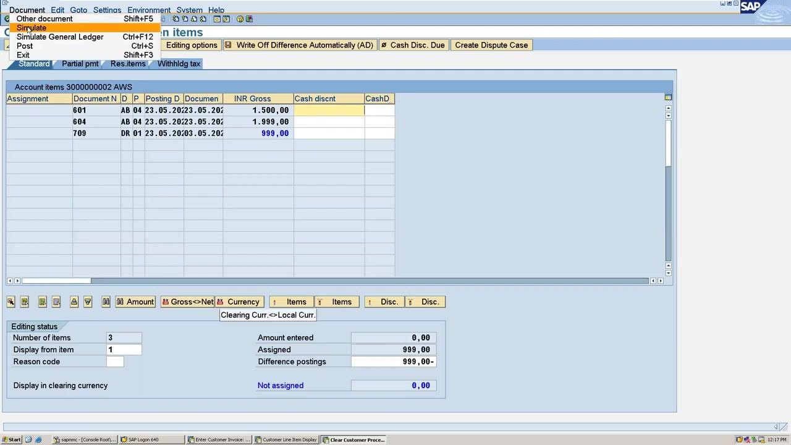791x445 pixels.
Task: Open Editing options
Action: click(x=192, y=45)
